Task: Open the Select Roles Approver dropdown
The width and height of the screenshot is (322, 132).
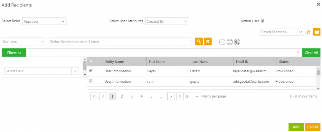Action: tap(44, 21)
